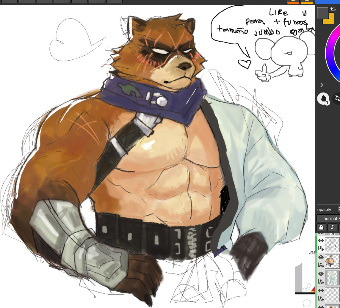Toggle personal visibility for the line sketch layer
The image size is (340, 308).
tap(321, 248)
